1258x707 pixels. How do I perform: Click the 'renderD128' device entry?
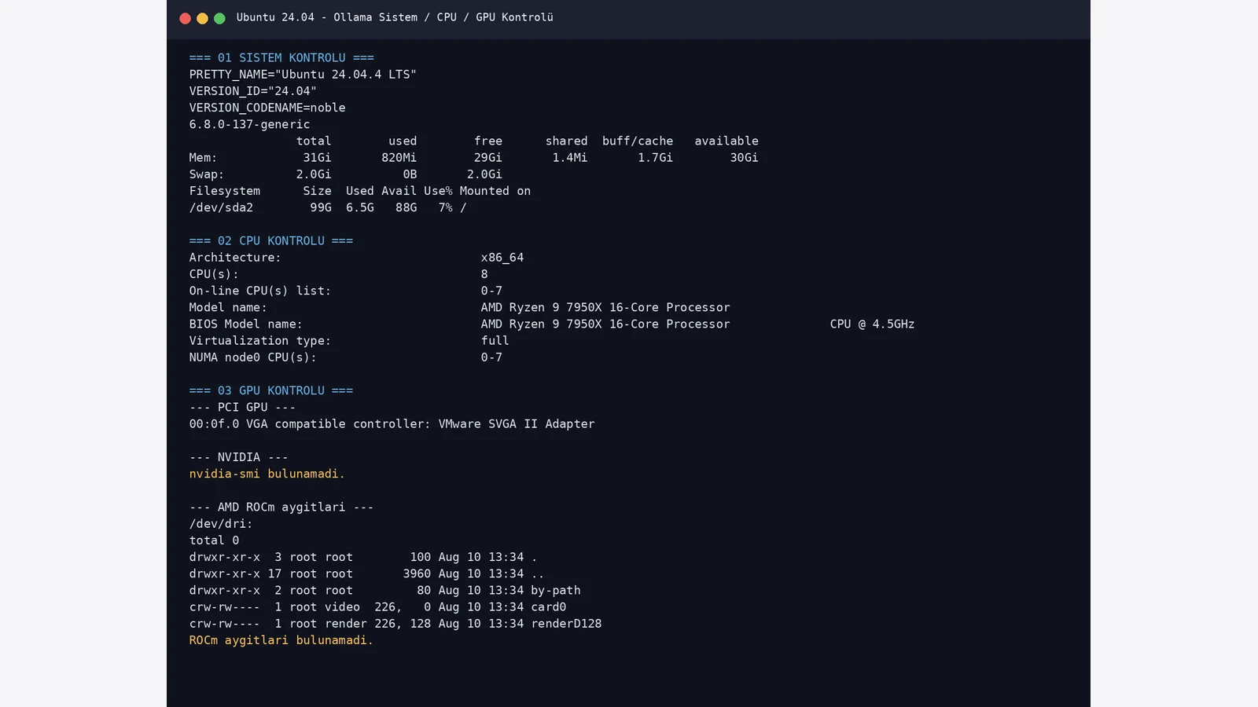(x=566, y=624)
